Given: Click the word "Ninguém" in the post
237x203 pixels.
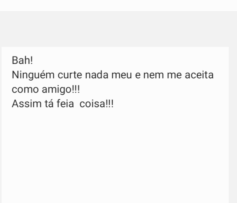Looking at the screenshot, I should pos(33,75).
